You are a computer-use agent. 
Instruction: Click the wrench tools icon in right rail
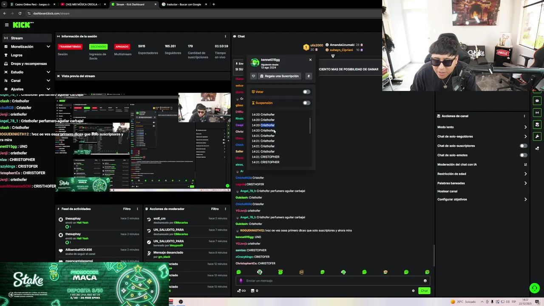[x=537, y=136]
